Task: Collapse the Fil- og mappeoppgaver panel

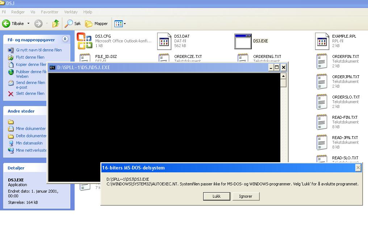Action: (65, 39)
